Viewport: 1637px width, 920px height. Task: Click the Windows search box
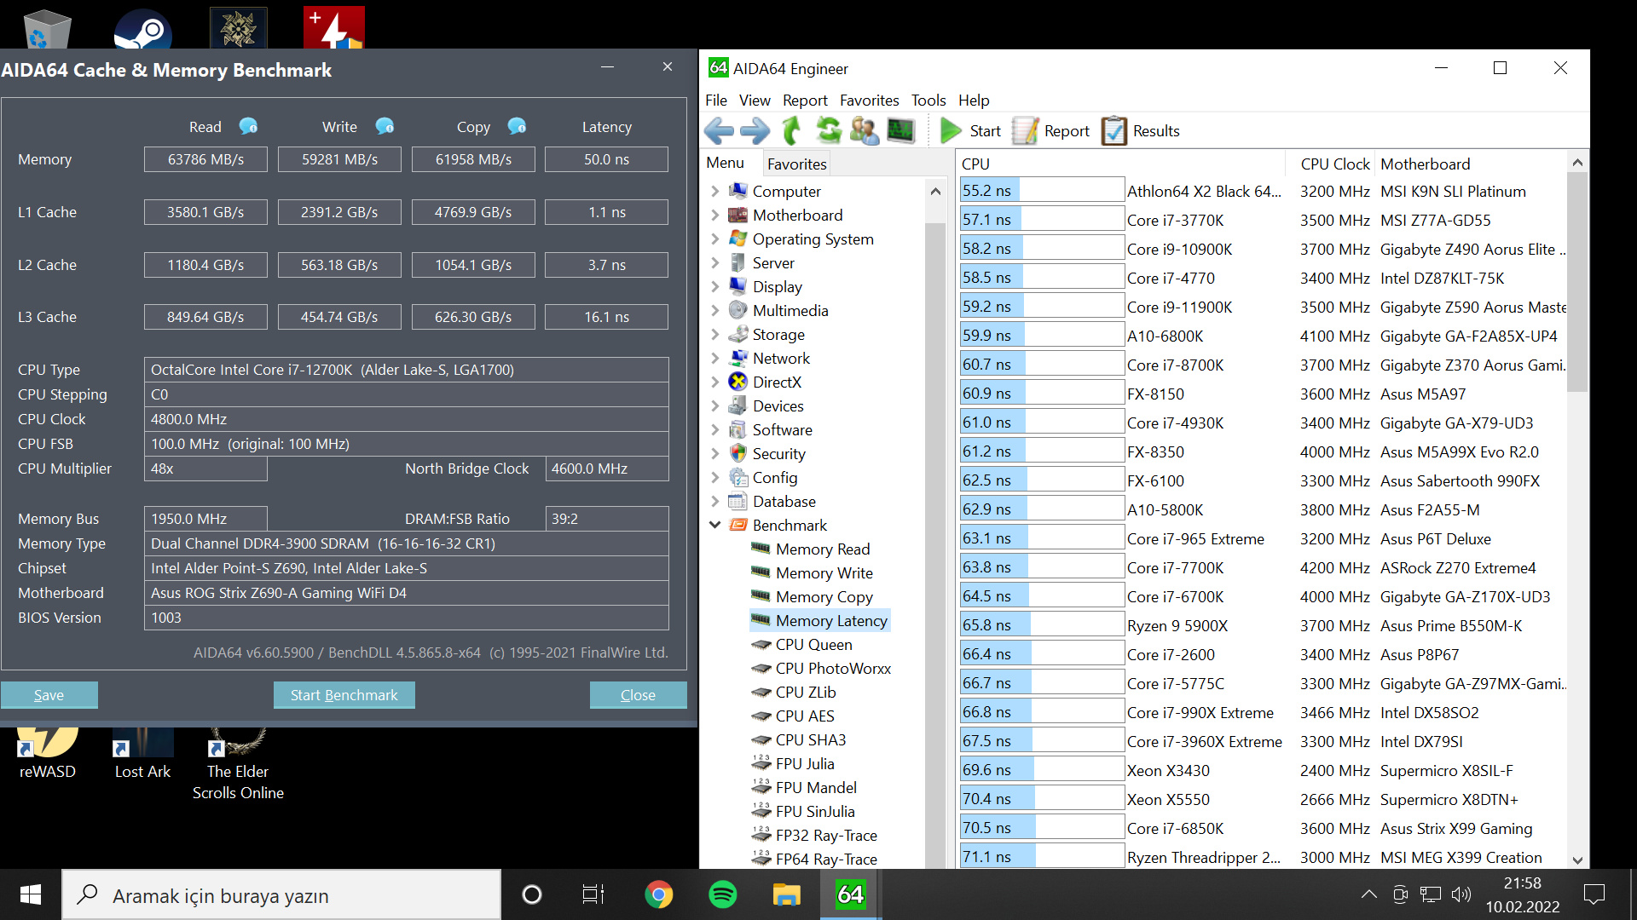[281, 894]
